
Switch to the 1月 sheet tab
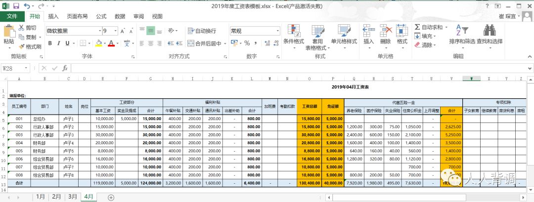pyautogui.click(x=40, y=197)
